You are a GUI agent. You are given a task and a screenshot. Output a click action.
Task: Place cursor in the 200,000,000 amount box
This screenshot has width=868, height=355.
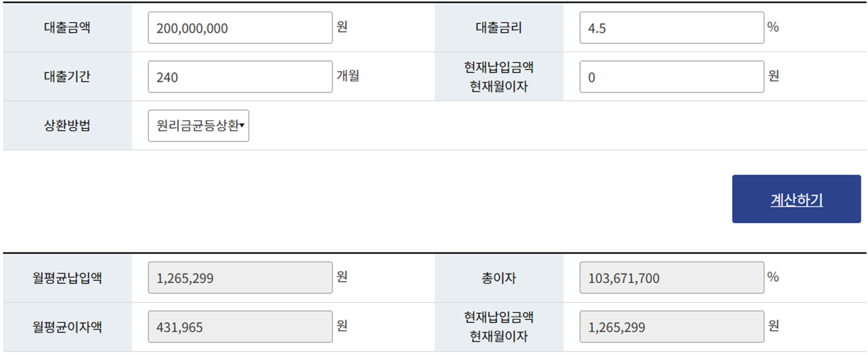click(240, 27)
